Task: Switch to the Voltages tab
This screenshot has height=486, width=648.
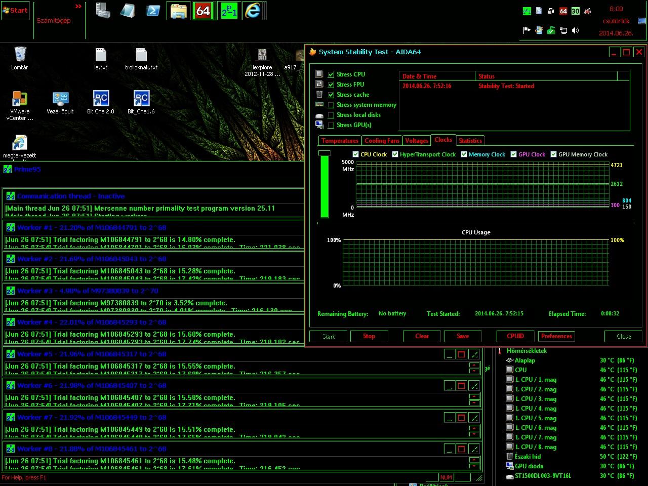Action: point(417,141)
